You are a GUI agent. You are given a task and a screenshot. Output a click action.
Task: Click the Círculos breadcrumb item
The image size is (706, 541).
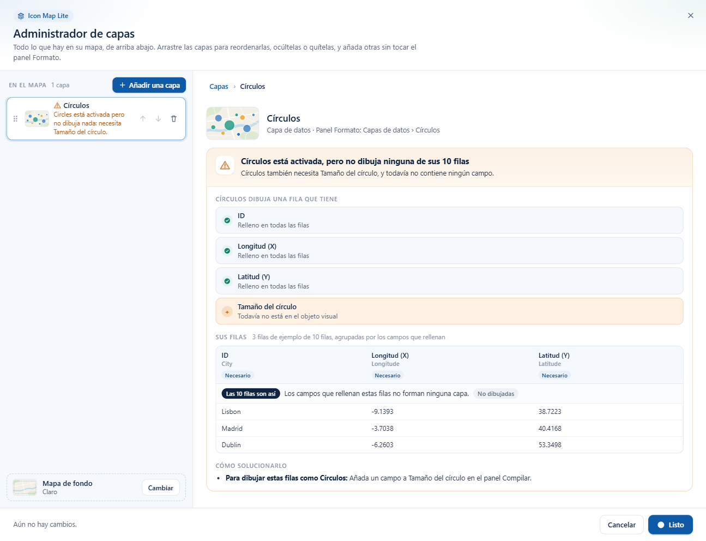click(252, 86)
